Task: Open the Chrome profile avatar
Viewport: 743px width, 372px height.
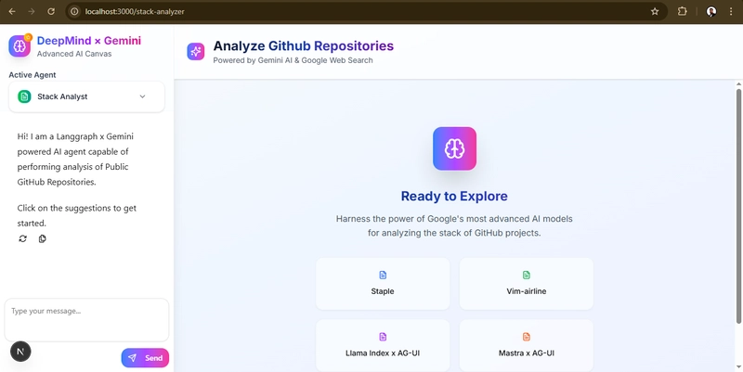Action: (711, 11)
